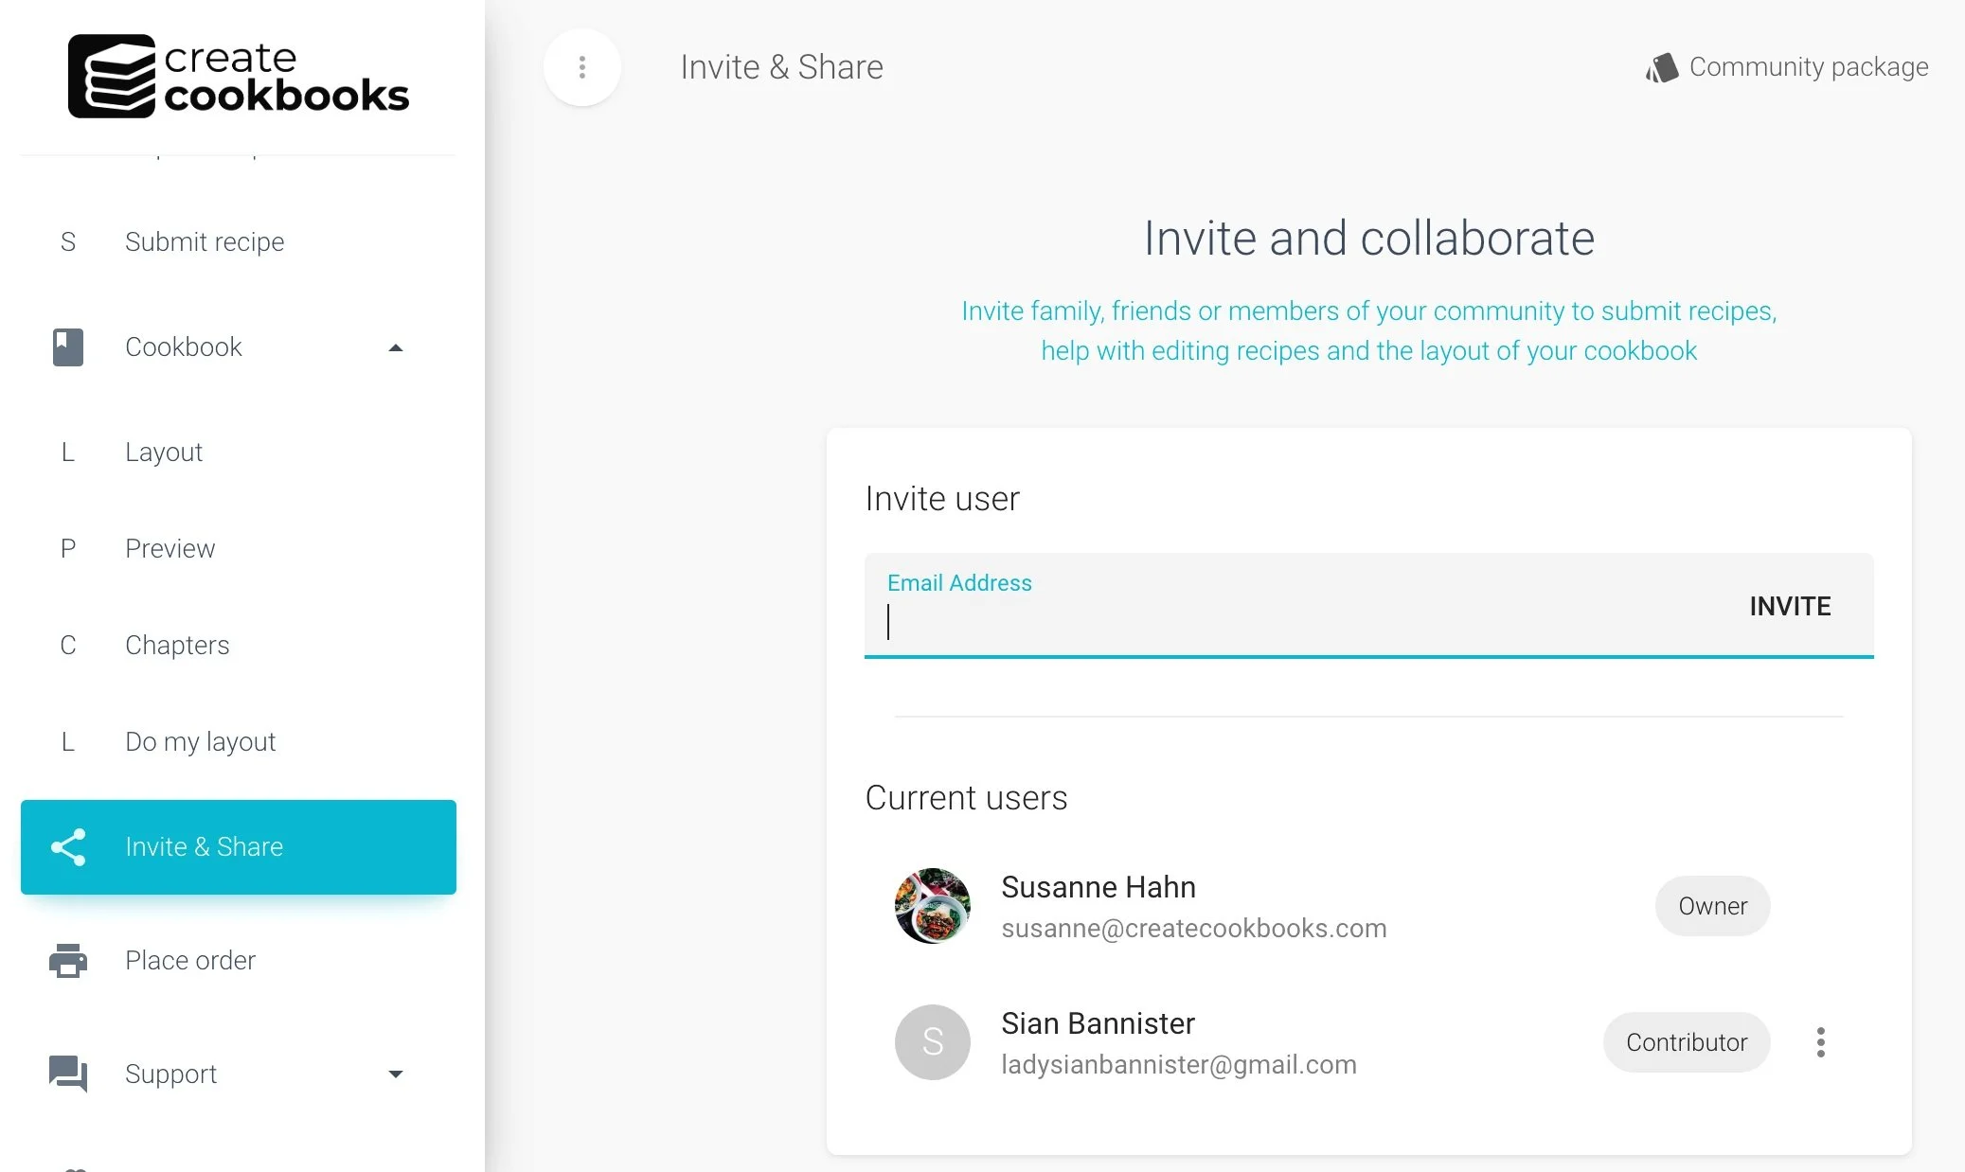Open the three-dot menu beside page title
Screen dimensions: 1965x1172
coord(581,67)
